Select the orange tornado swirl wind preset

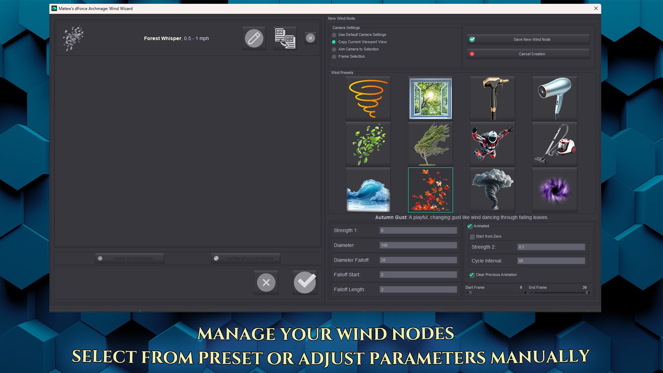point(368,99)
